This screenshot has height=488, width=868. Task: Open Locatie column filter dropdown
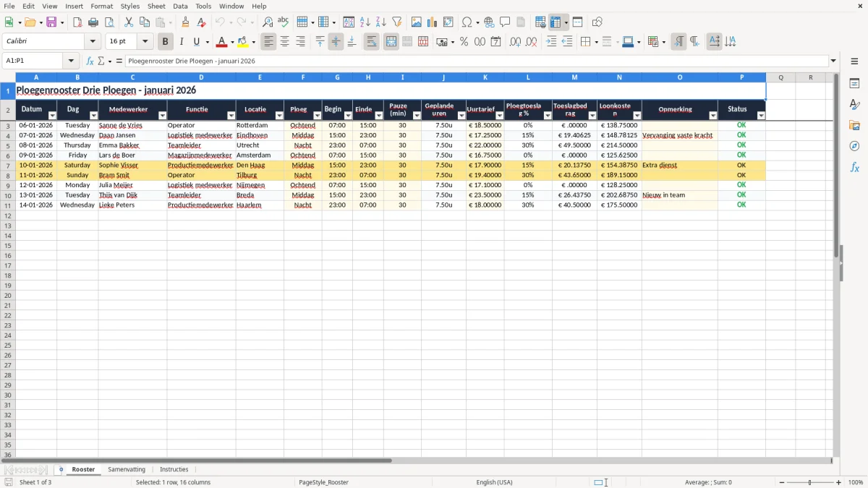[x=279, y=116]
